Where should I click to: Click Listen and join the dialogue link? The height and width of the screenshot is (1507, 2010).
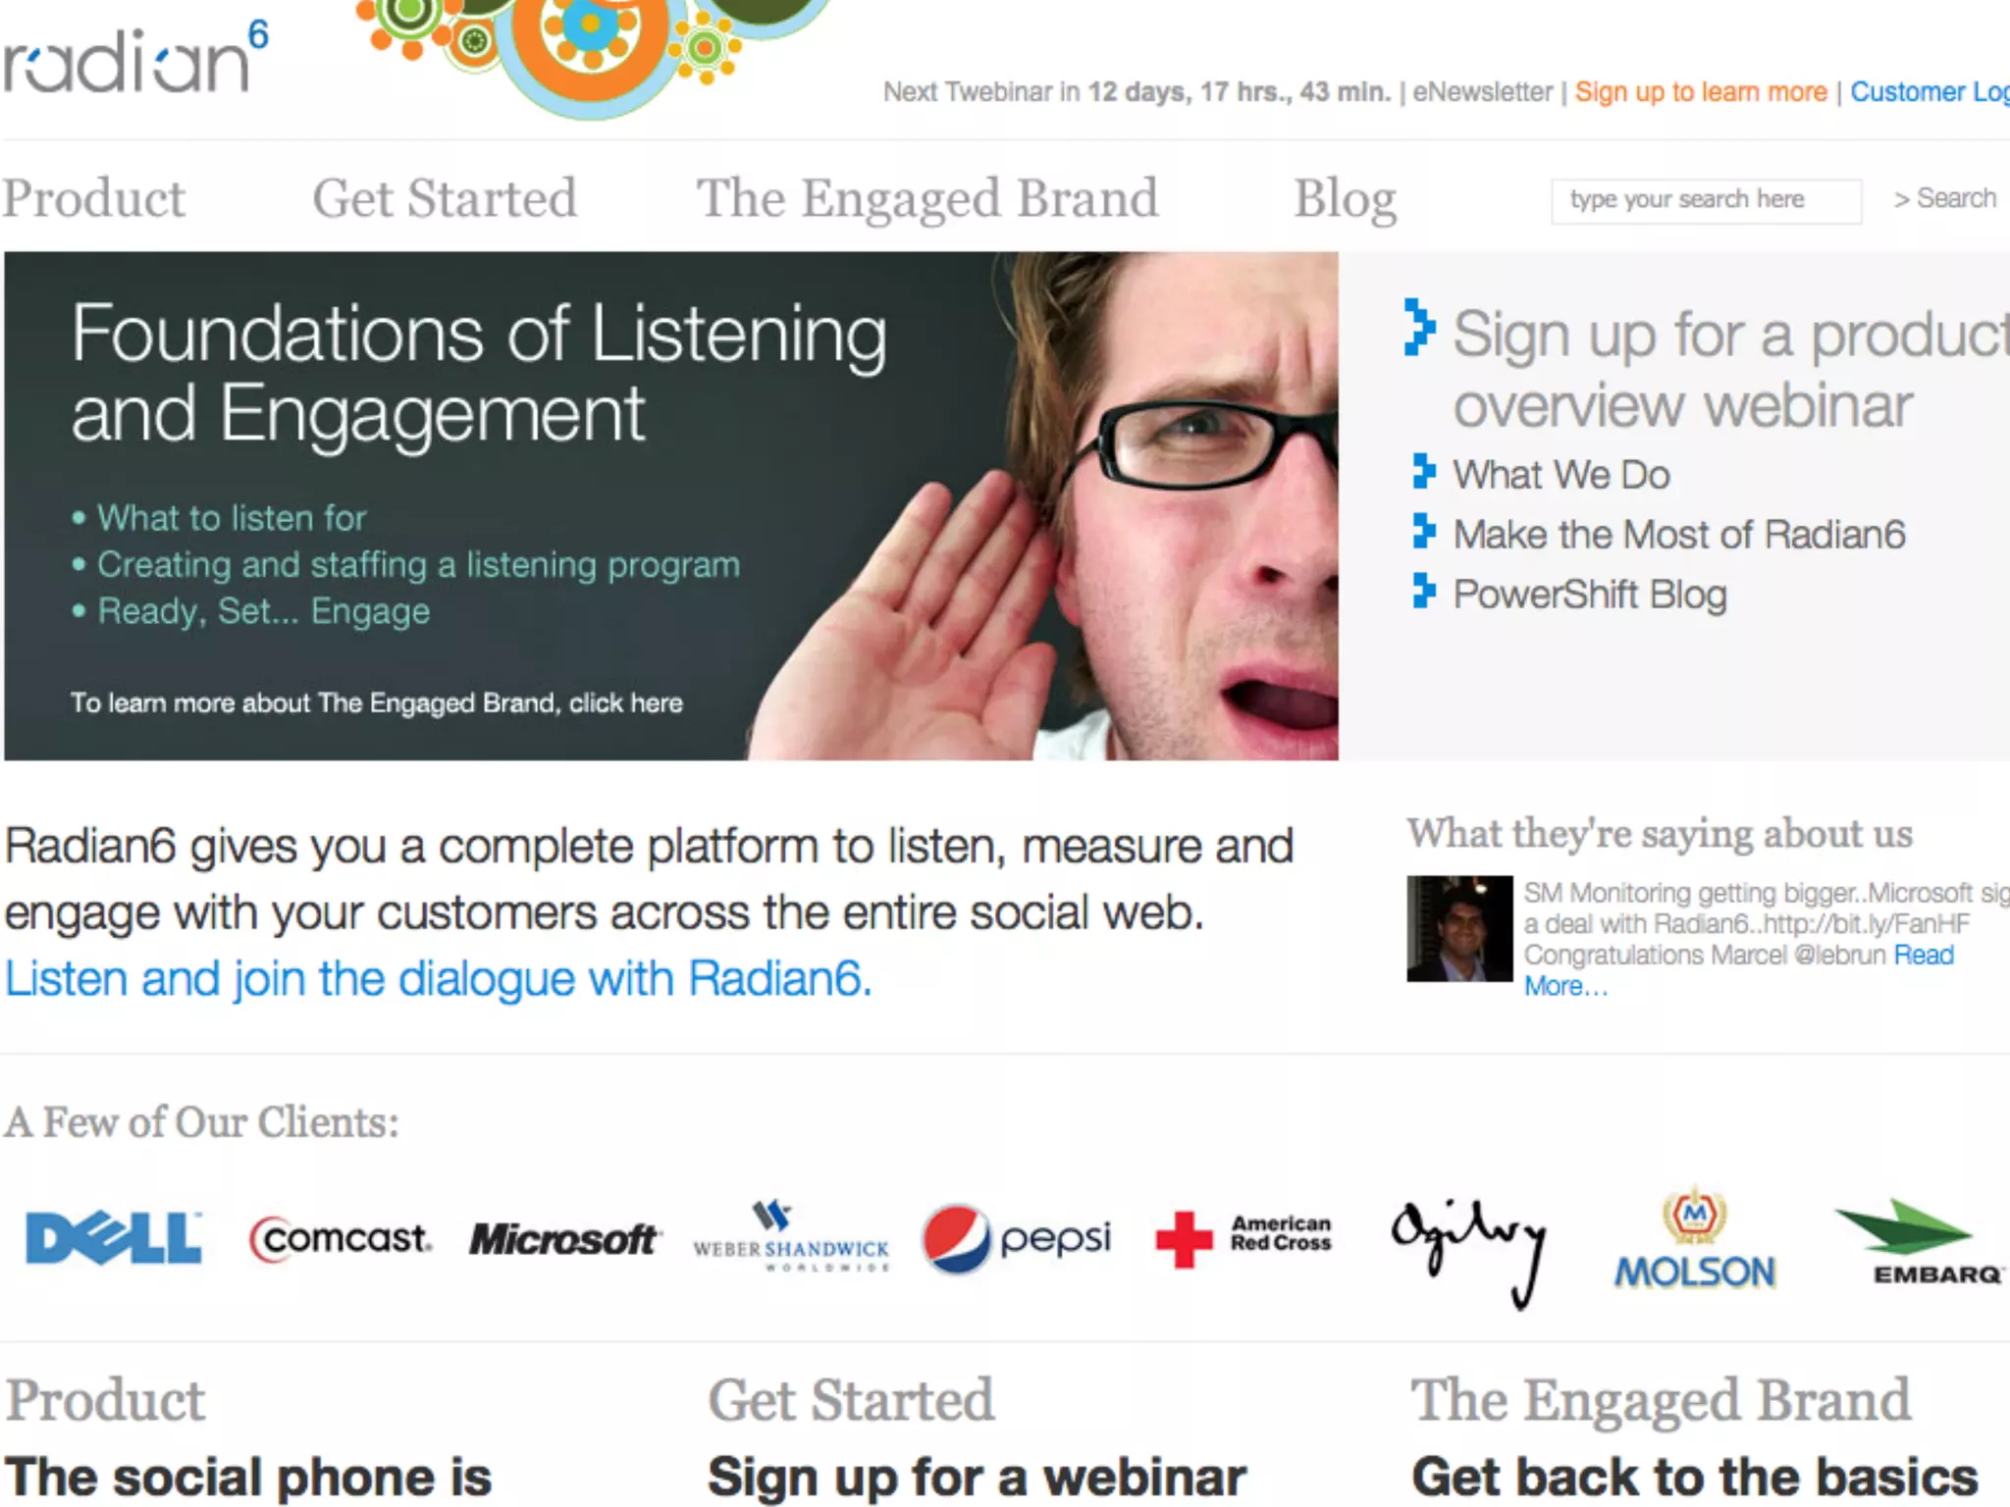pyautogui.click(x=438, y=978)
